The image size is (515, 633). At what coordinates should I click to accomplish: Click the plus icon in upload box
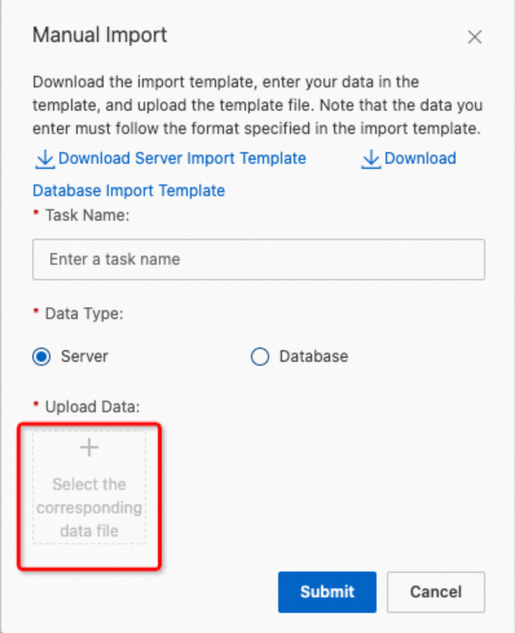[89, 448]
